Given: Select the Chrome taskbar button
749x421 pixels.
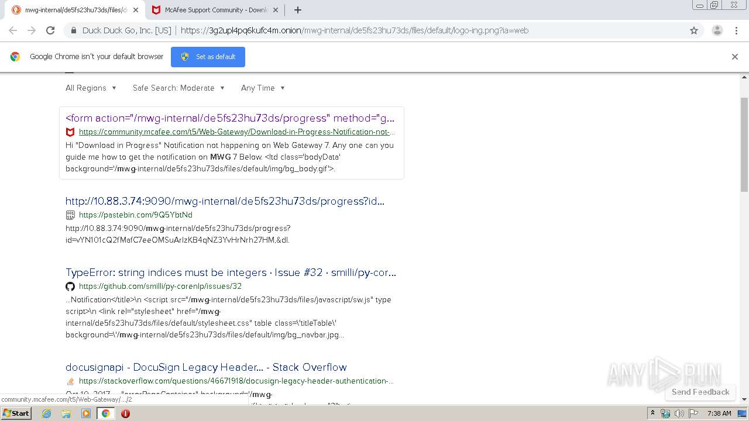Looking at the screenshot, I should (105, 413).
